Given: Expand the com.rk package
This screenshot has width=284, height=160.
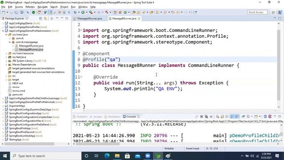Looking at the screenshot, I should (x=10, y=38).
